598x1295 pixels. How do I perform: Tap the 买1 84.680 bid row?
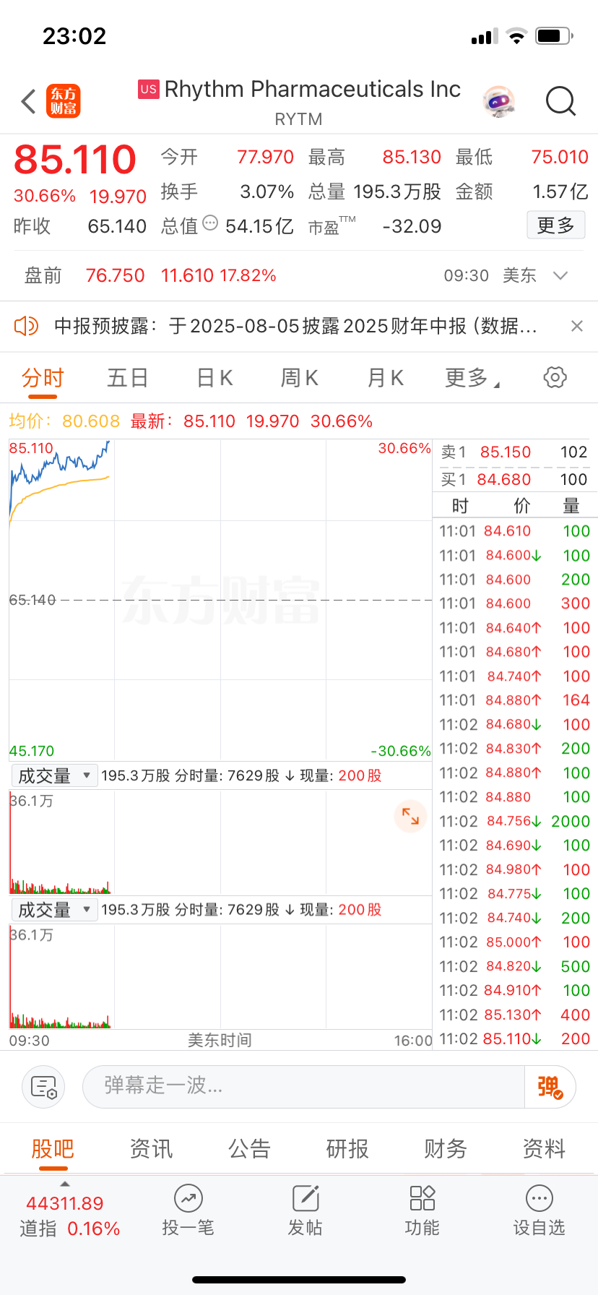[514, 479]
